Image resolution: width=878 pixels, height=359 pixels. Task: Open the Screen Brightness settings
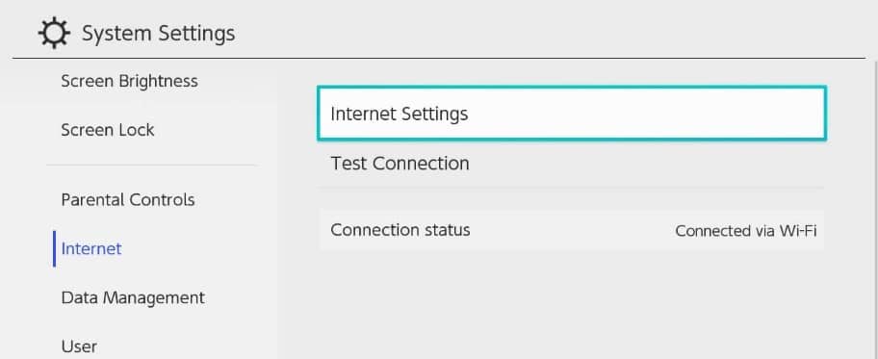pos(129,81)
